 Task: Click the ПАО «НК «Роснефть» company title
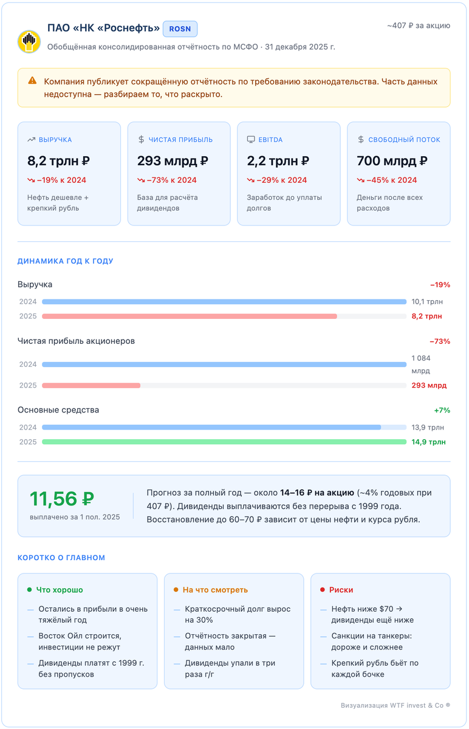tap(103, 28)
